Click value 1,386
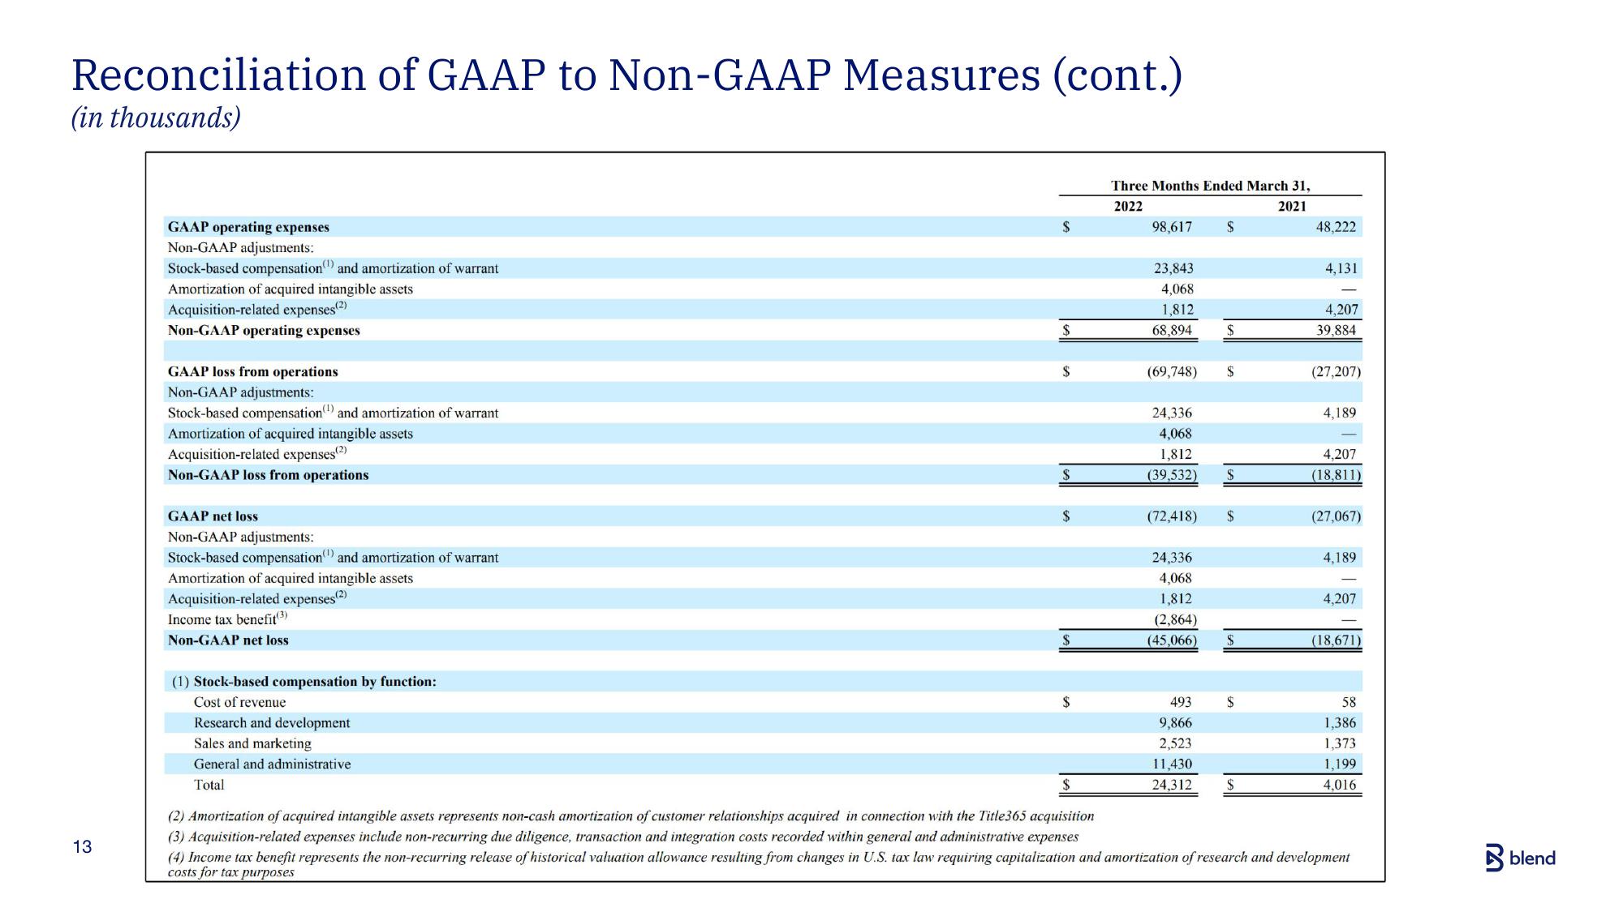Image resolution: width=1623 pixels, height=912 pixels. click(1340, 723)
